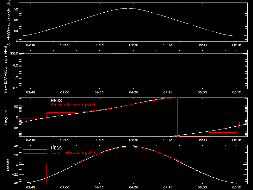Click the -40 tick label on Latitude plot
The height and width of the screenshot is (190, 253).
tap(15, 183)
